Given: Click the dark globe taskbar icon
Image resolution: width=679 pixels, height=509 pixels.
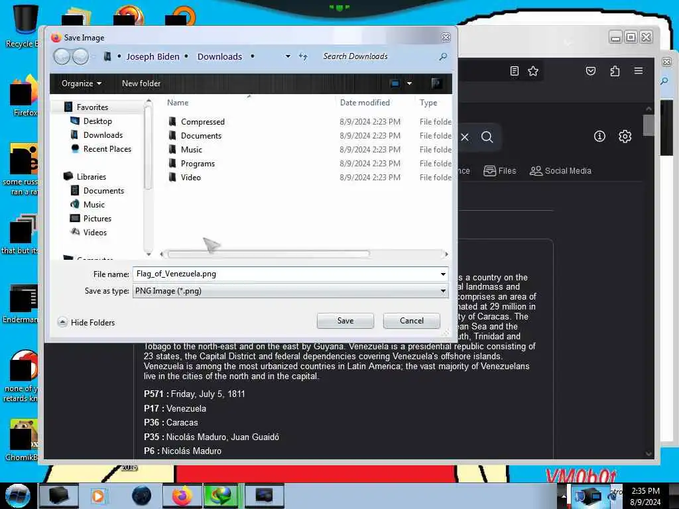Looking at the screenshot, I should (x=141, y=496).
